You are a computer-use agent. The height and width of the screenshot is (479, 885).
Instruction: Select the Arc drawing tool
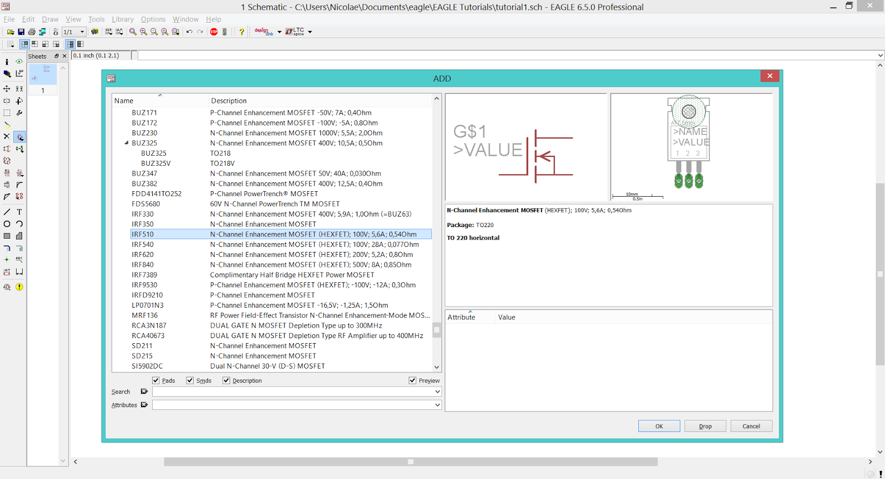[x=19, y=224]
